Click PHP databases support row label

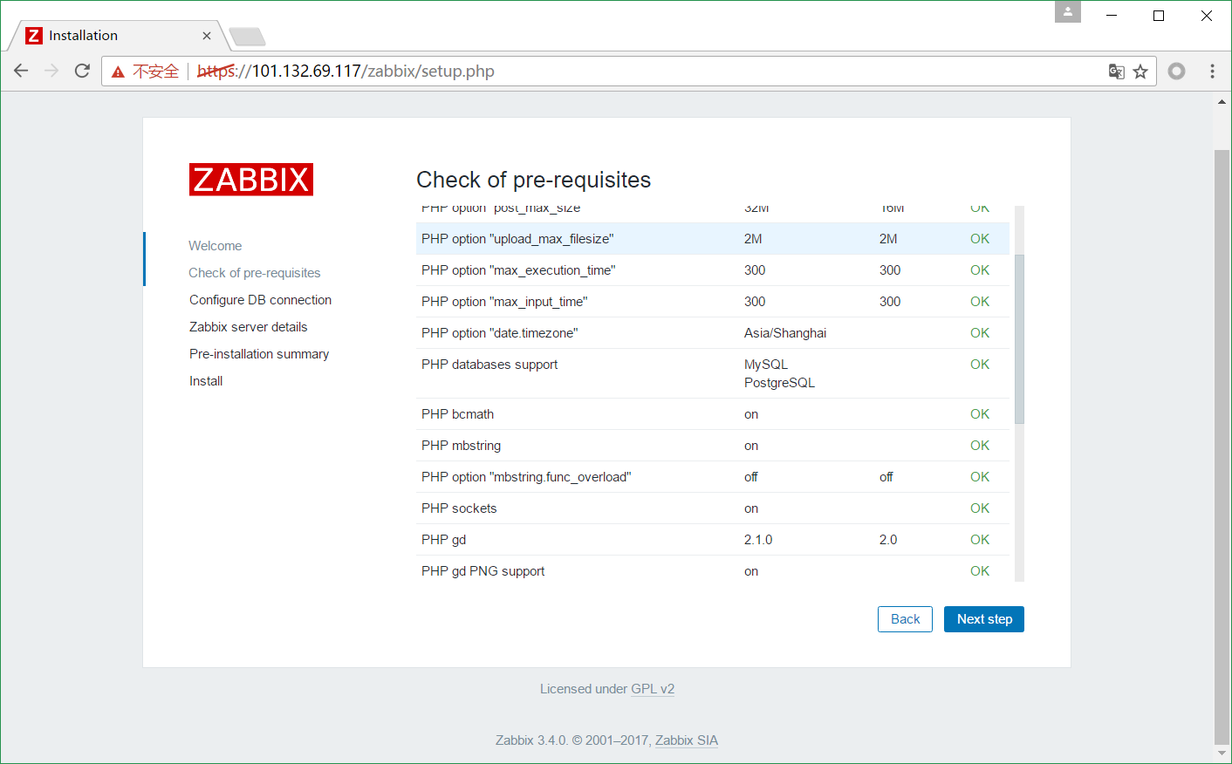(489, 365)
